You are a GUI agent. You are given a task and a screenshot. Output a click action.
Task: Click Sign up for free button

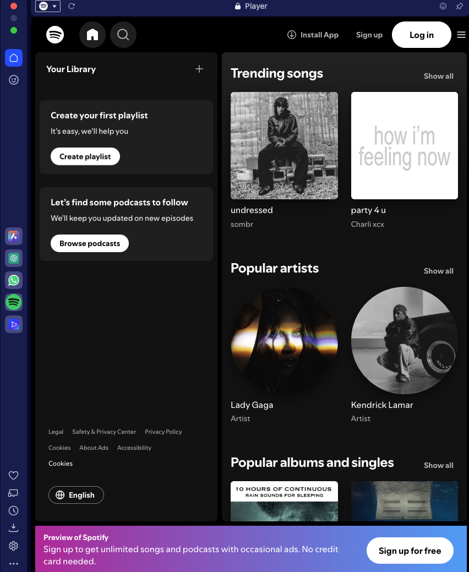click(410, 551)
